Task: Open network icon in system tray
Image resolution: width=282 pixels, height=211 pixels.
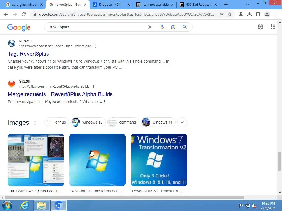Action: 248,206
